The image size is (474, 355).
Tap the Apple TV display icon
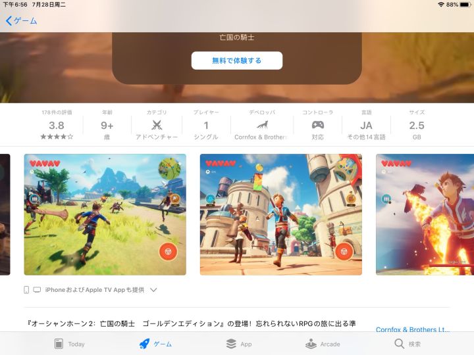tap(37, 290)
